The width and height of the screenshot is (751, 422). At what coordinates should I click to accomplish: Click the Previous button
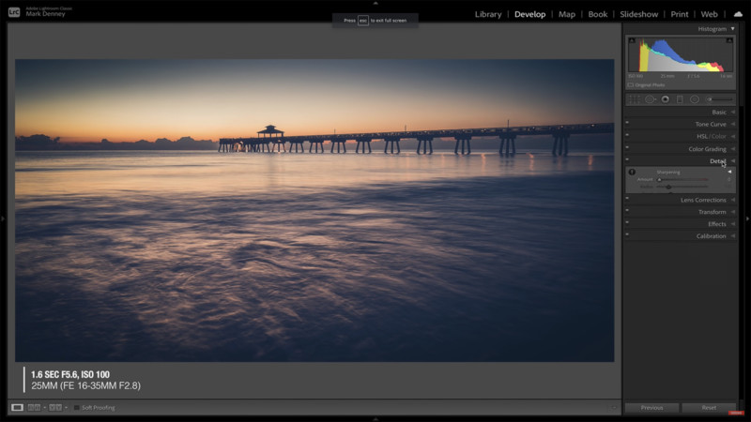pyautogui.click(x=651, y=408)
